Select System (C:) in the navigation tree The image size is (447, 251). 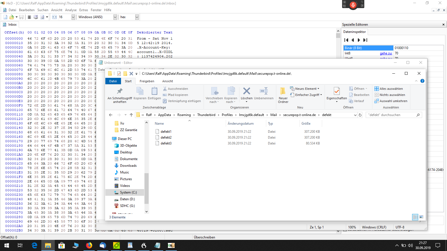(128, 192)
